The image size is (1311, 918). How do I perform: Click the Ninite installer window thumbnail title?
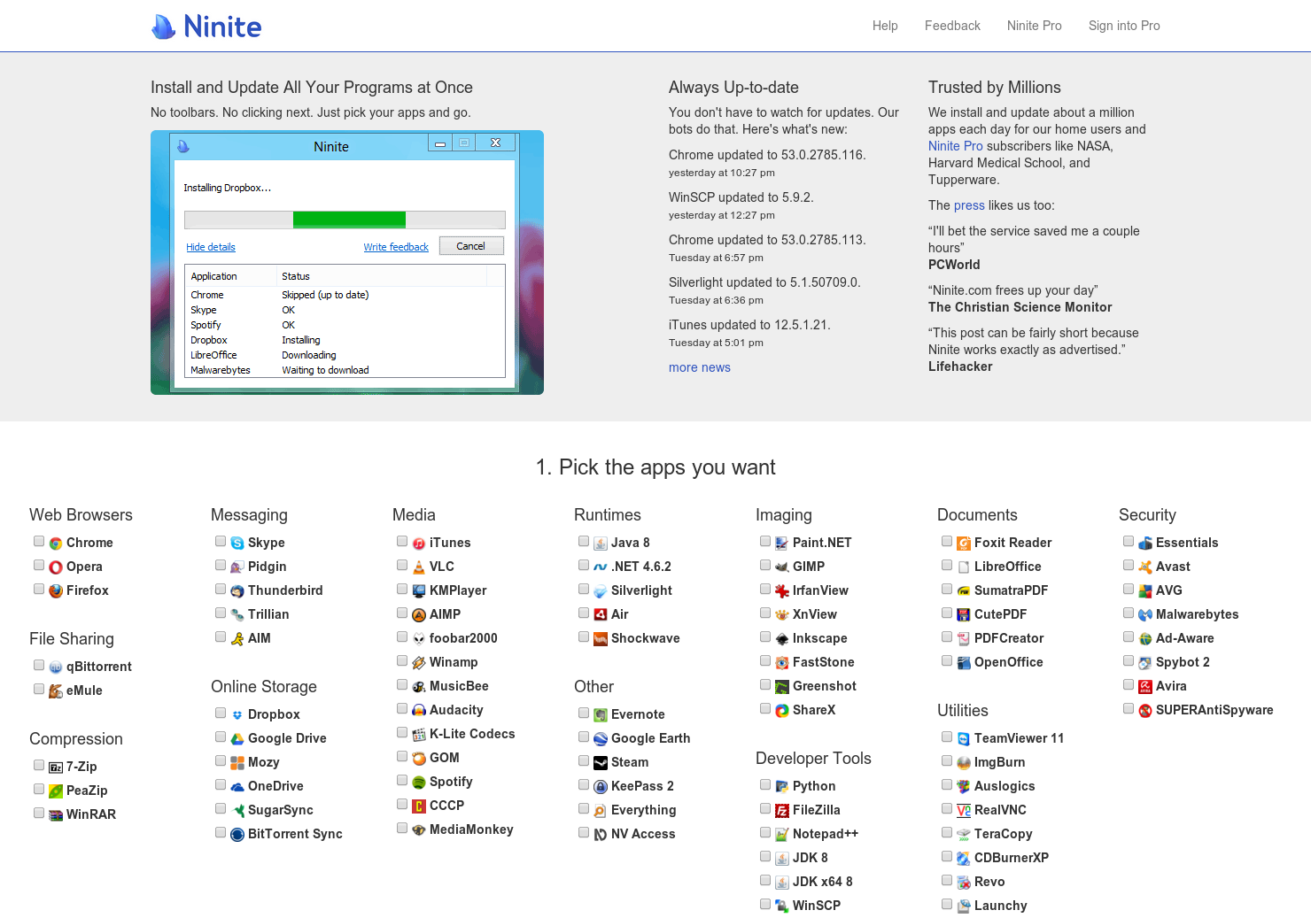point(331,147)
